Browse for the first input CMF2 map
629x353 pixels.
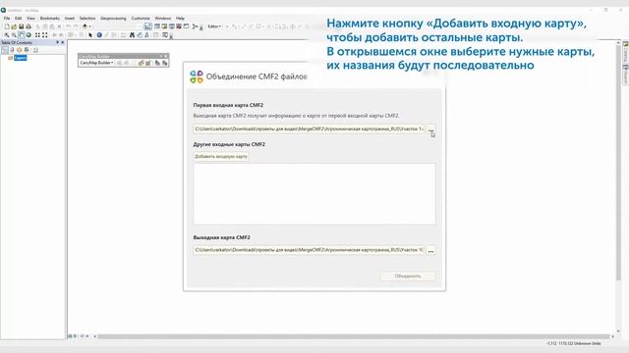(430, 129)
